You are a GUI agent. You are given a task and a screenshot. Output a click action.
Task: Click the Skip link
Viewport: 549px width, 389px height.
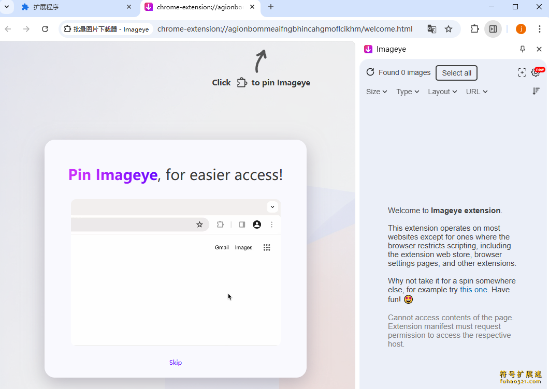tap(176, 363)
